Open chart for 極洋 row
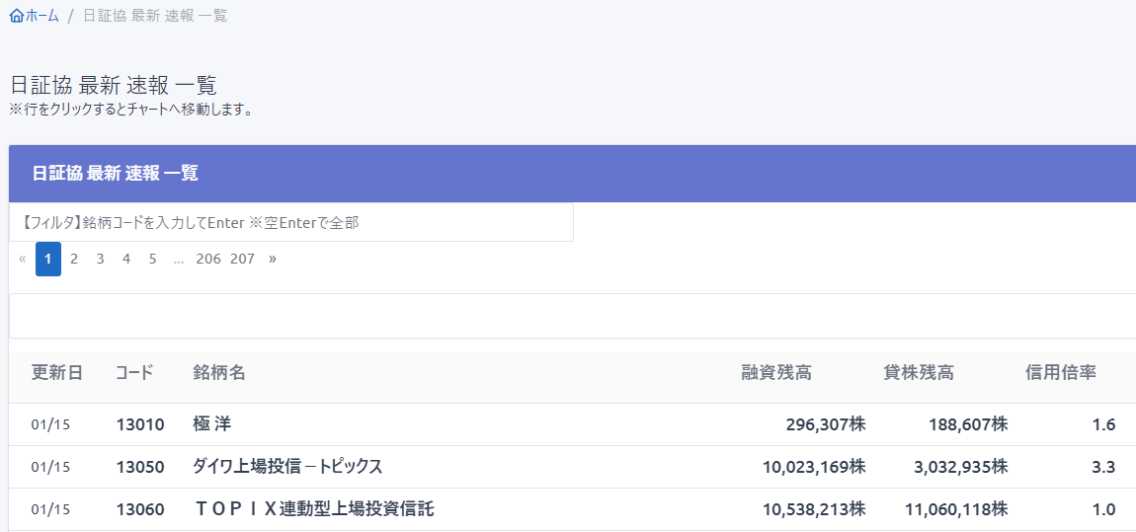The image size is (1136, 532). [x=212, y=424]
